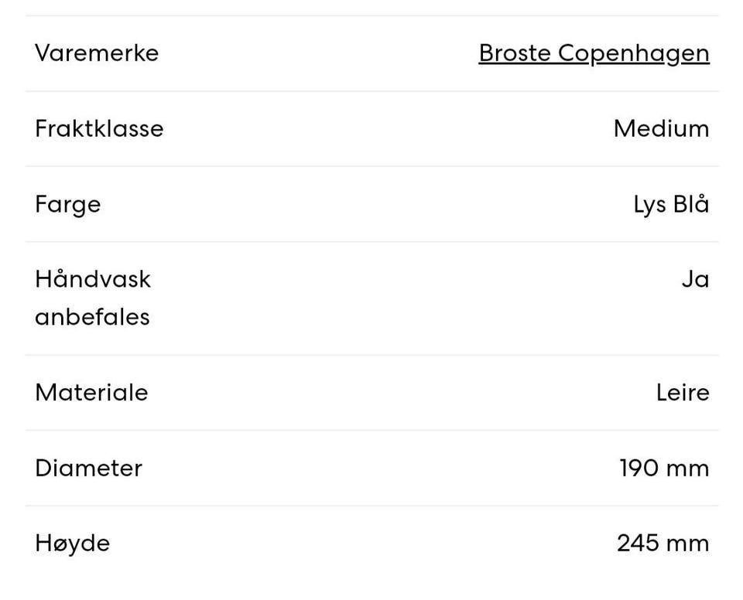Click the mm unit after 190
This screenshot has width=743, height=600.
pos(688,469)
